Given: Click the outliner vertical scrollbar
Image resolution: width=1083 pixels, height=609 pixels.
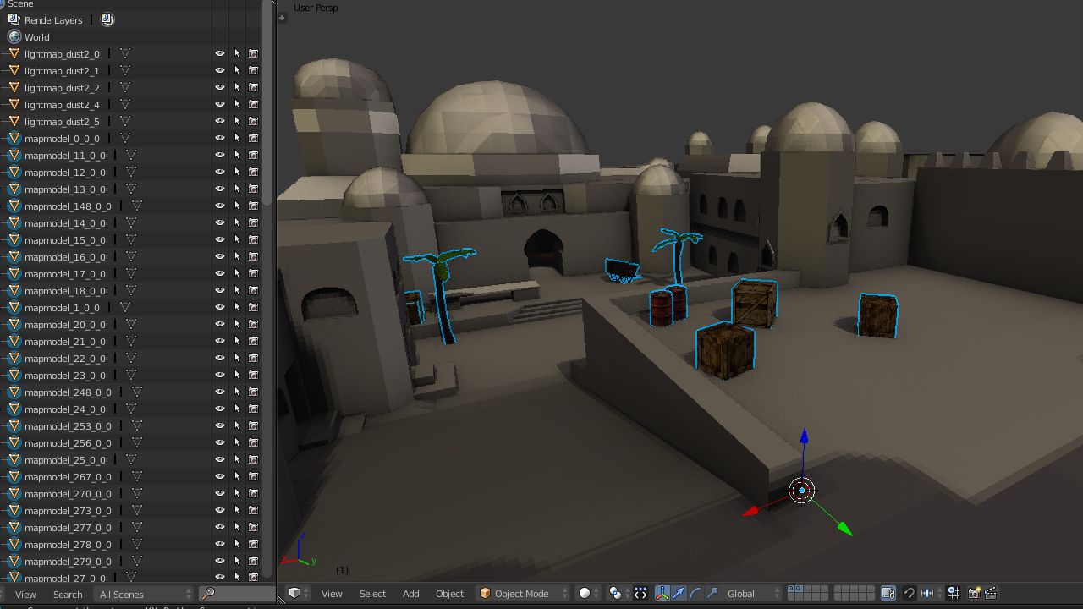Looking at the screenshot, I should pyautogui.click(x=267, y=101).
